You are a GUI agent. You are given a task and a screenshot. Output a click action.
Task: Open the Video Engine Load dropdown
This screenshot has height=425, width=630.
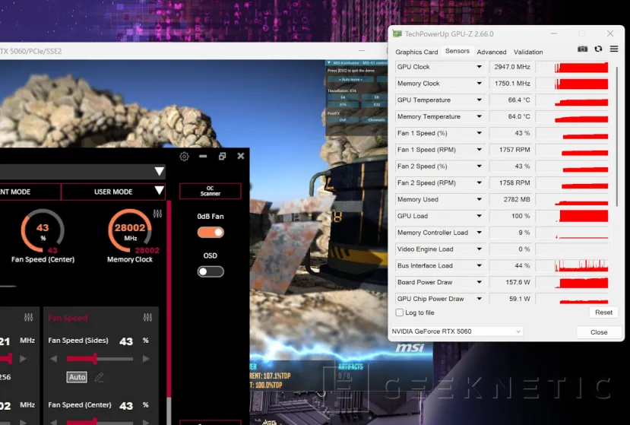[479, 249]
